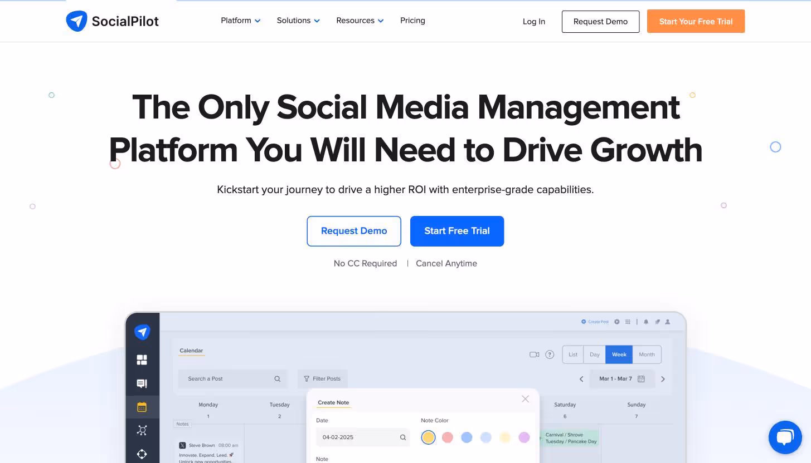This screenshot has width=811, height=463.
Task: Click the Request Demo button
Action: pos(354,231)
